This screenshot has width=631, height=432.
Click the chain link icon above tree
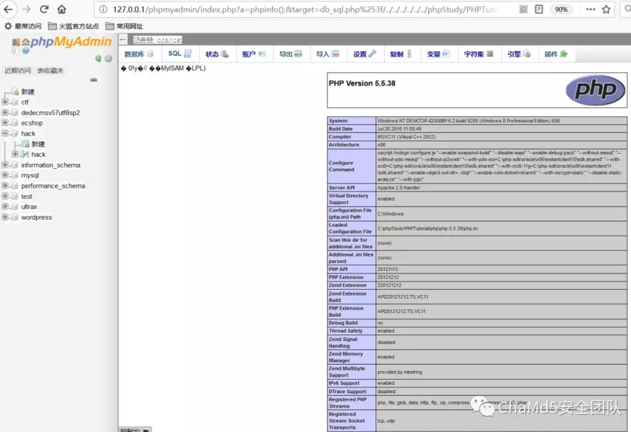click(94, 80)
